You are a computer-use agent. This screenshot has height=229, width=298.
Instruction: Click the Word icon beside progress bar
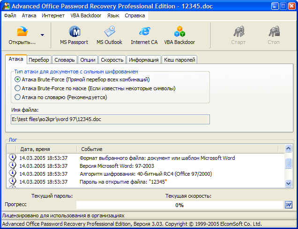[x=289, y=205]
